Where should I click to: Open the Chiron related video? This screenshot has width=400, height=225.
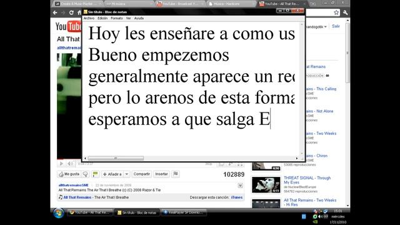pos(317,156)
